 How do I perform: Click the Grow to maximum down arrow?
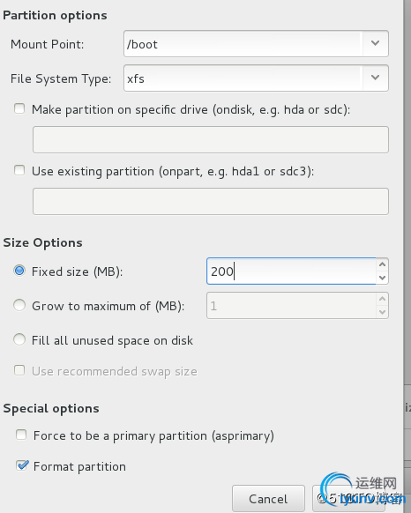(x=382, y=312)
